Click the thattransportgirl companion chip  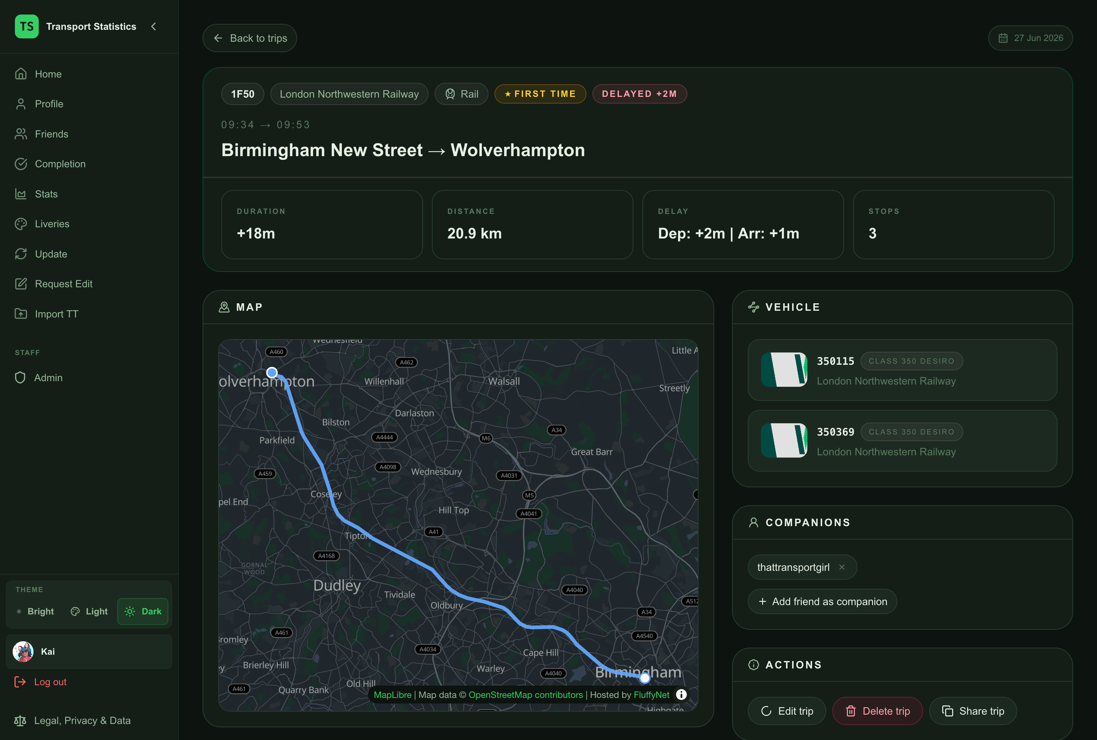802,567
